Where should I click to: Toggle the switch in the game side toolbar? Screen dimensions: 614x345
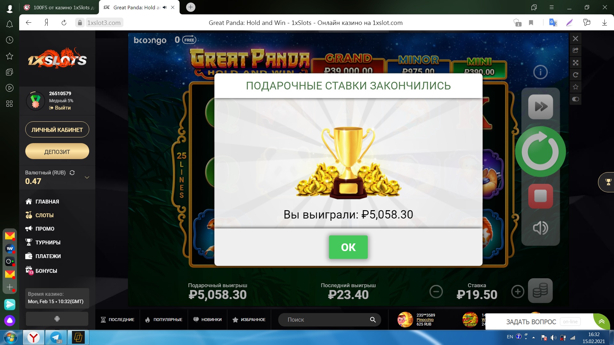(575, 99)
